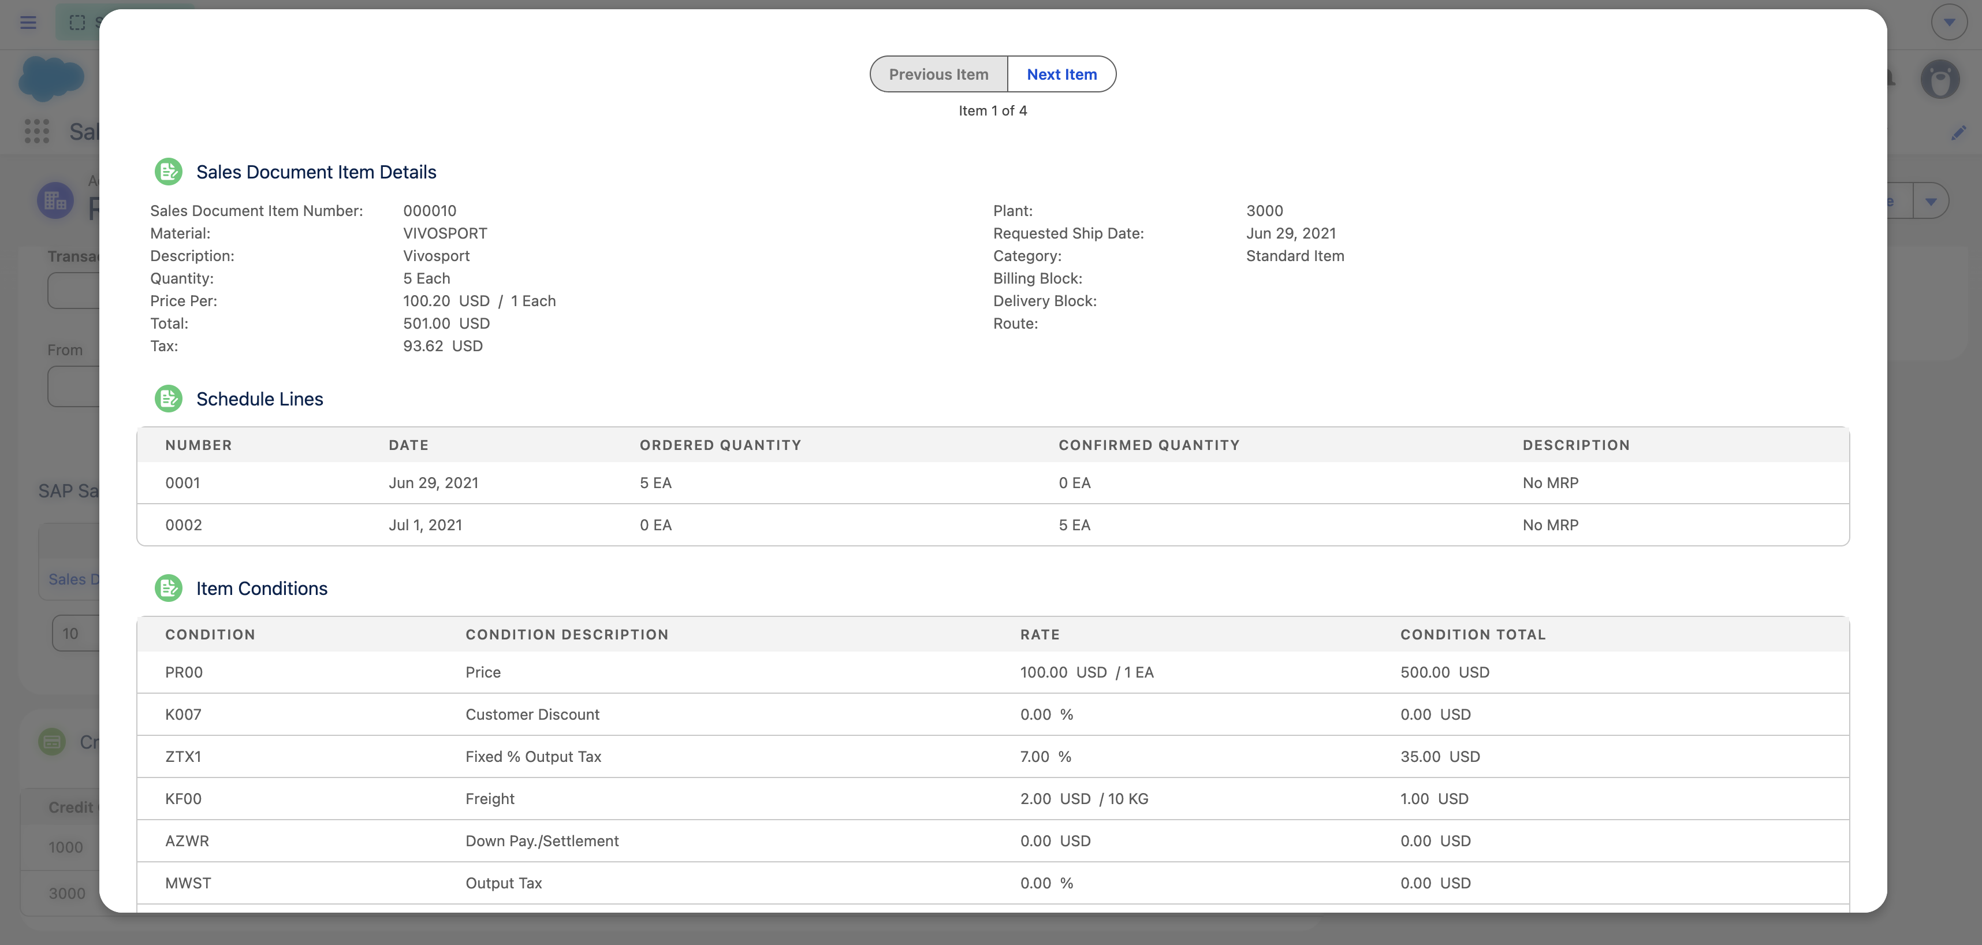1982x945 pixels.
Task: Click the Fixed % Output Tax description
Action: point(533,757)
